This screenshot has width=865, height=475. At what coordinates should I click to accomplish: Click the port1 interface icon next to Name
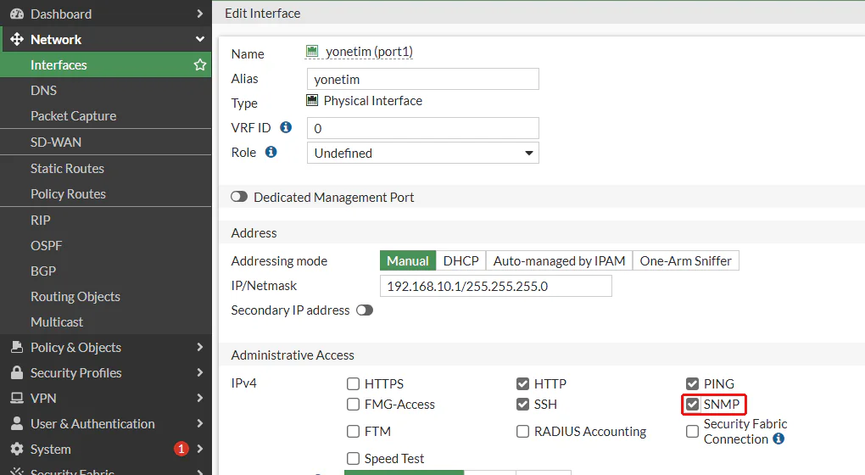(x=312, y=51)
